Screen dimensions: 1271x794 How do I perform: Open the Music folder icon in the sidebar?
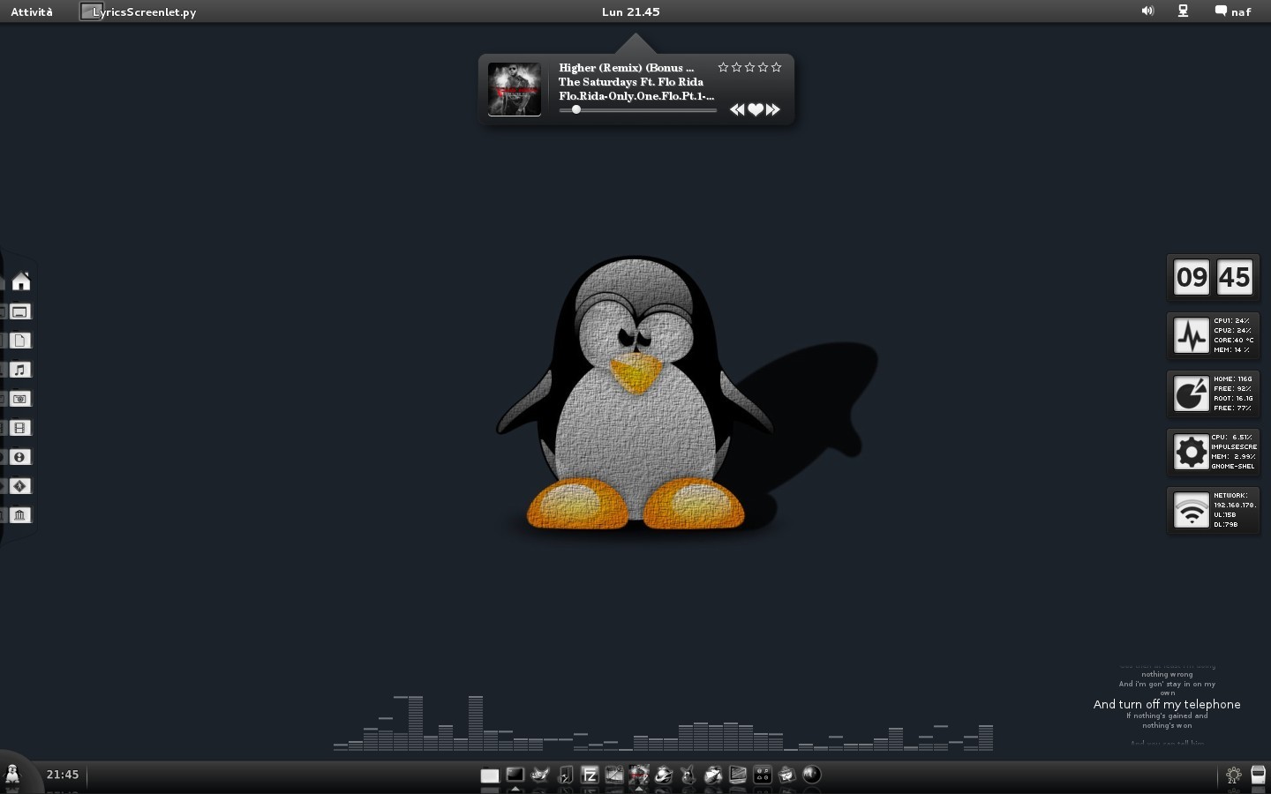20,370
